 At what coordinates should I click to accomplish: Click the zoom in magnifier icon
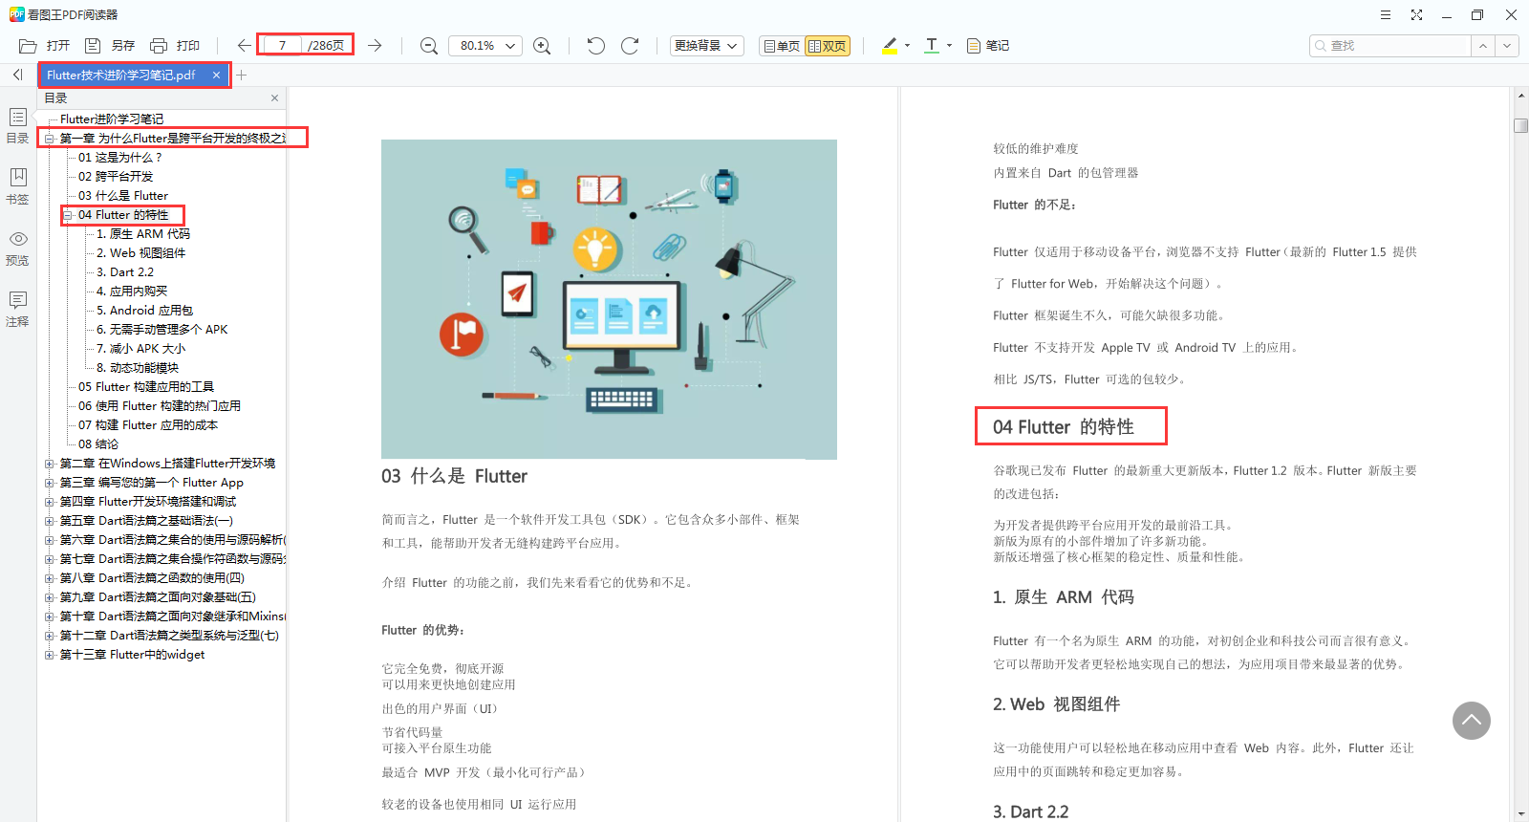point(542,46)
